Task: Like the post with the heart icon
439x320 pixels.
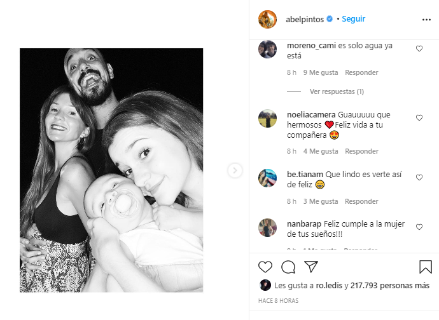Action: coord(265,267)
